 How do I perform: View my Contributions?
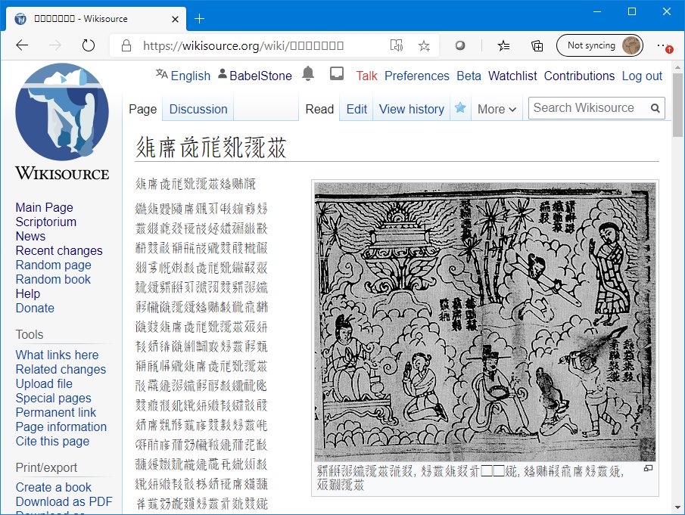579,76
